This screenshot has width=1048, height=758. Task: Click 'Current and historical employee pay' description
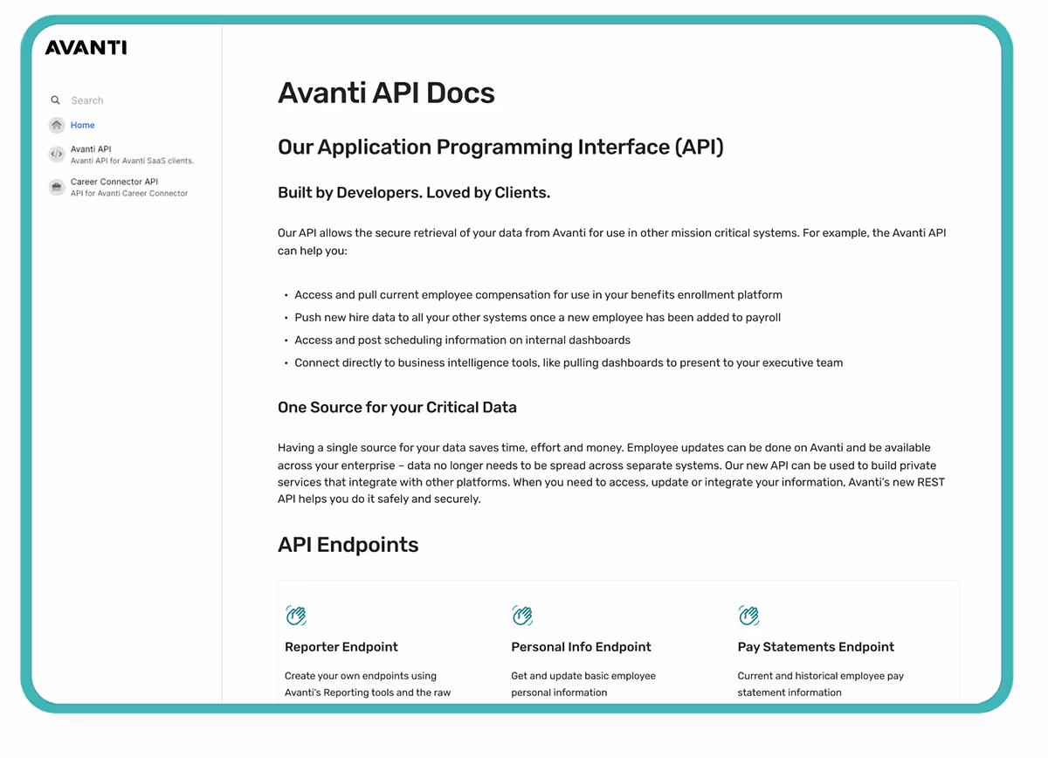tap(820, 676)
